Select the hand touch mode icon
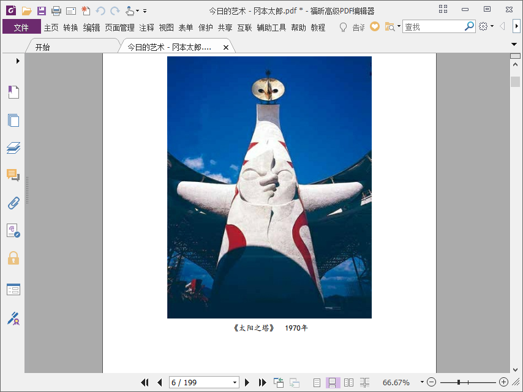The height and width of the screenshot is (392, 523). (x=130, y=11)
